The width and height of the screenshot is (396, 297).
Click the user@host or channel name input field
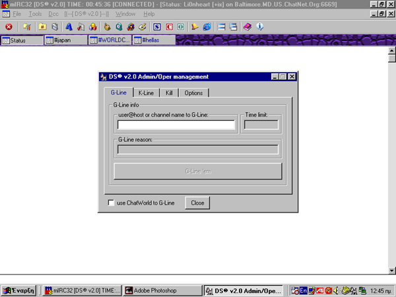[x=176, y=125]
